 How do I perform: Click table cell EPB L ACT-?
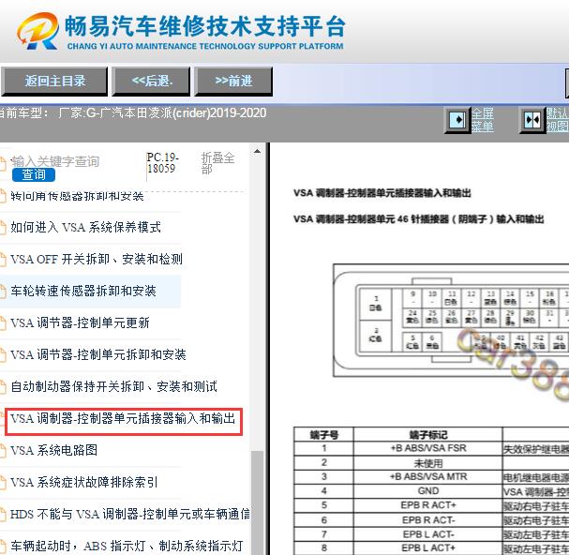click(x=428, y=534)
